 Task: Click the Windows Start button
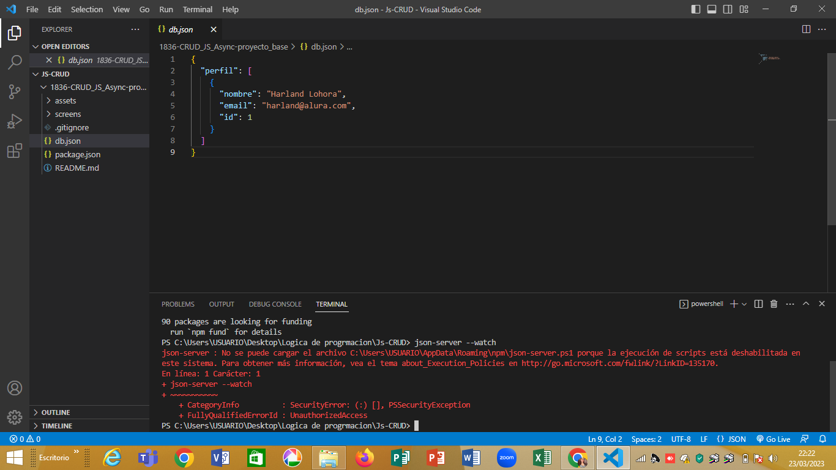coord(15,458)
